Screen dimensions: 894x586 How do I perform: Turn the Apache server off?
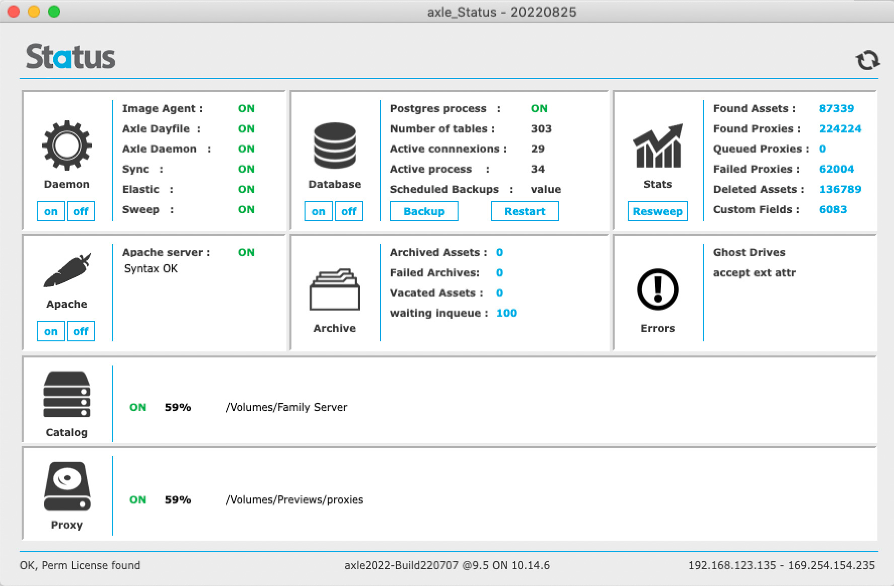[x=81, y=331]
